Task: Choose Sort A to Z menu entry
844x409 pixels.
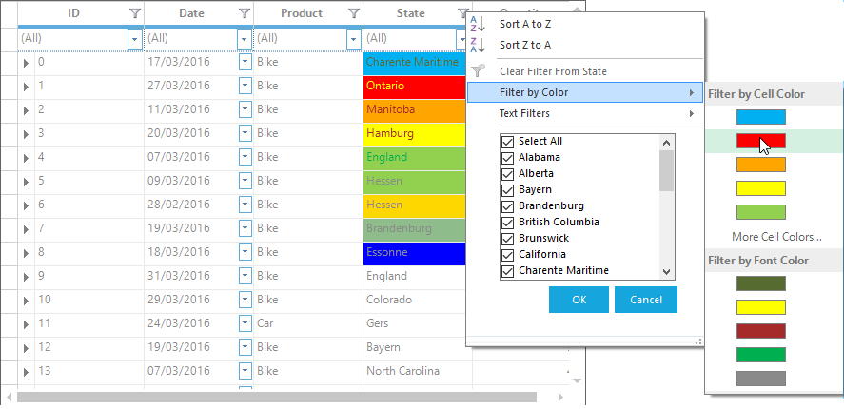Action: pyautogui.click(x=585, y=24)
